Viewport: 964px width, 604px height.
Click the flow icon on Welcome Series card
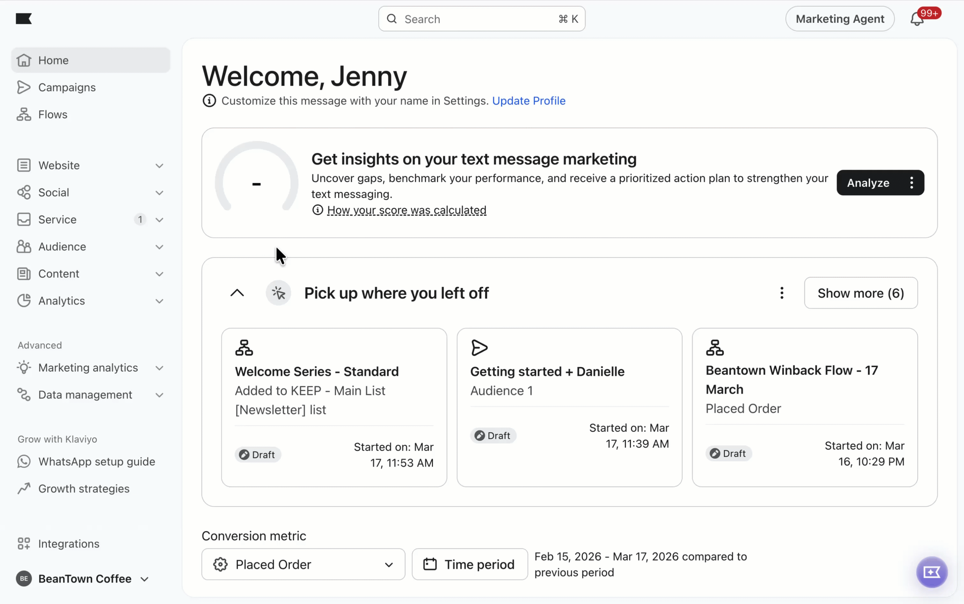(244, 348)
